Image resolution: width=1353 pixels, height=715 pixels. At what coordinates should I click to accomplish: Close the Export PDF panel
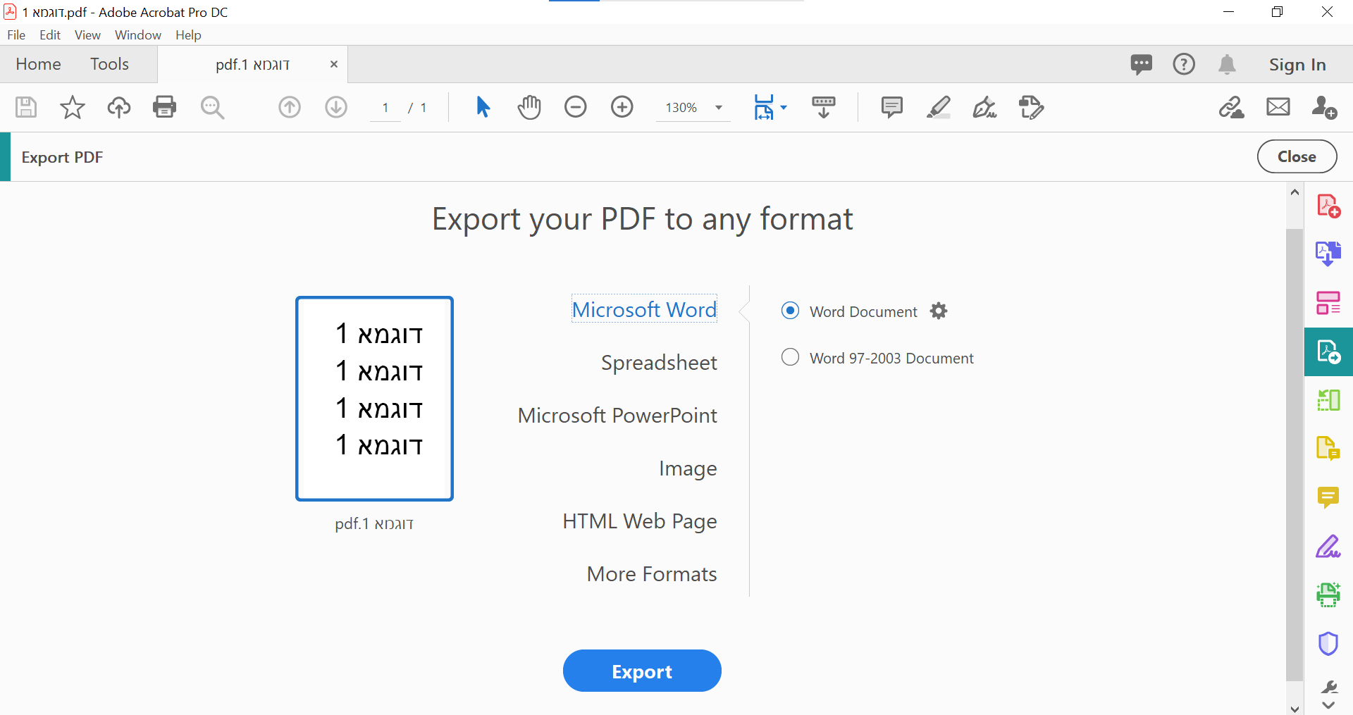(x=1297, y=156)
